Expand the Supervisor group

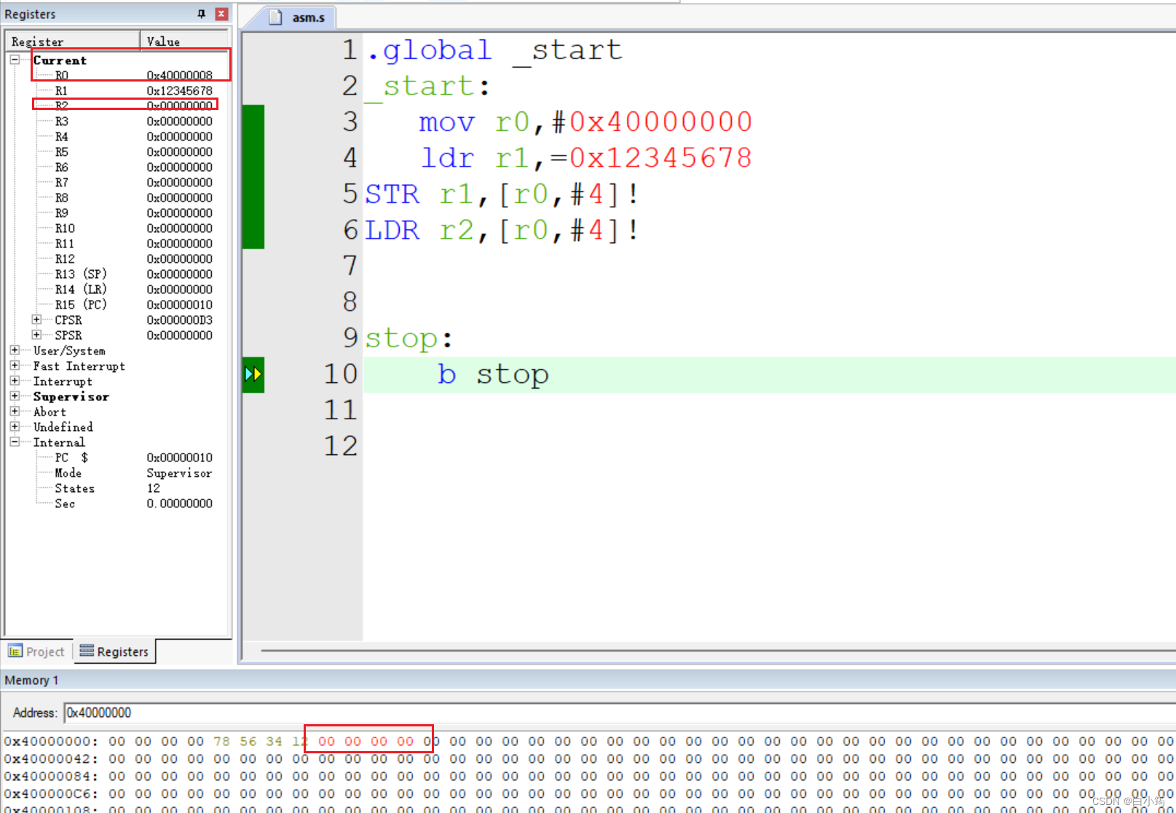[x=15, y=396]
